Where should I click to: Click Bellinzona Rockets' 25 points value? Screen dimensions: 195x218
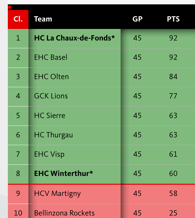click(x=173, y=213)
